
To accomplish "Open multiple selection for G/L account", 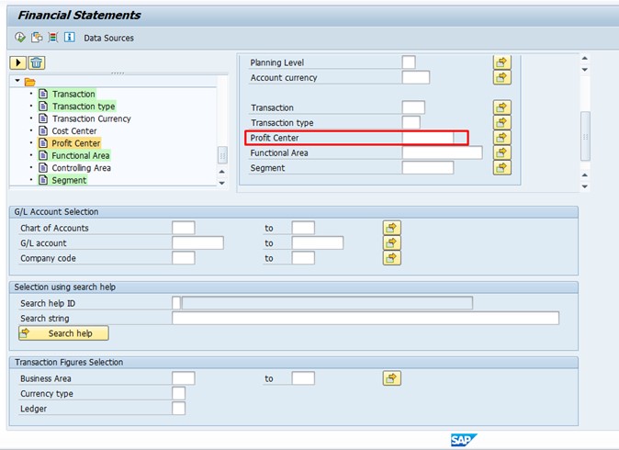I will 392,243.
